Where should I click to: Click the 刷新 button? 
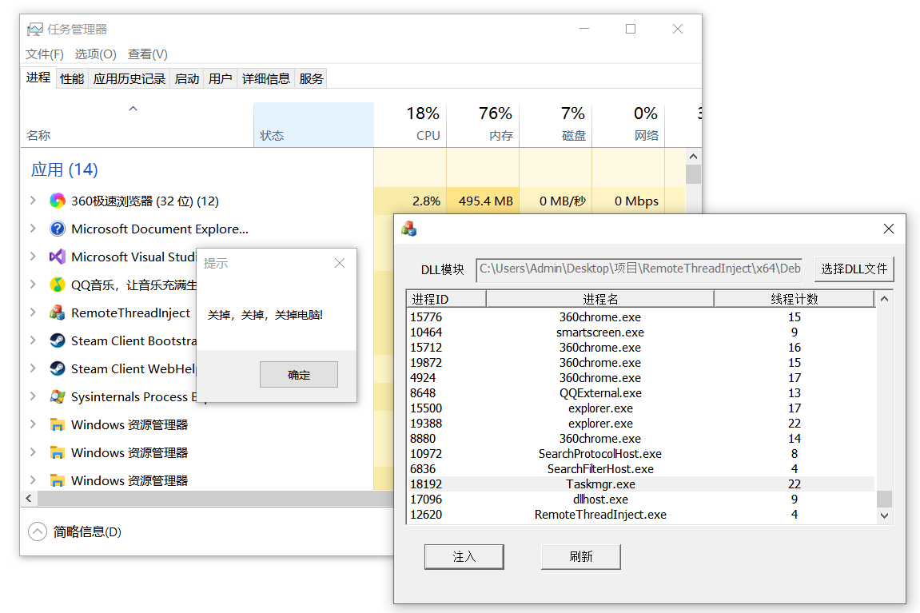click(x=581, y=557)
